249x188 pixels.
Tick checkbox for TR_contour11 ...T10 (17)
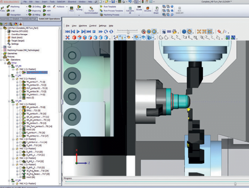[x=20, y=136]
